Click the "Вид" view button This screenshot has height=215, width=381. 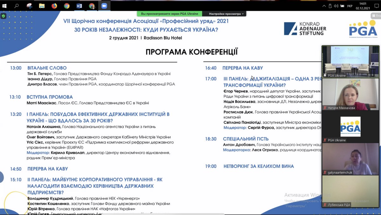coord(376,16)
